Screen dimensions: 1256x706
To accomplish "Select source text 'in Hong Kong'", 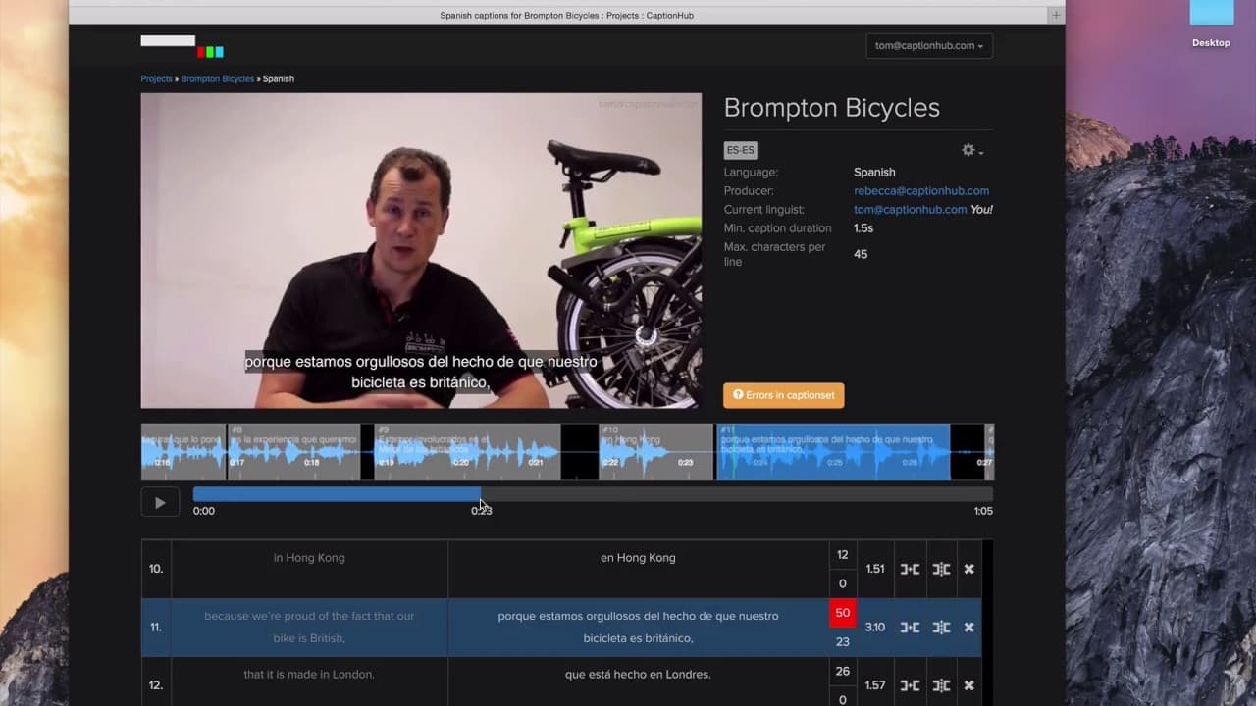I will (309, 558).
